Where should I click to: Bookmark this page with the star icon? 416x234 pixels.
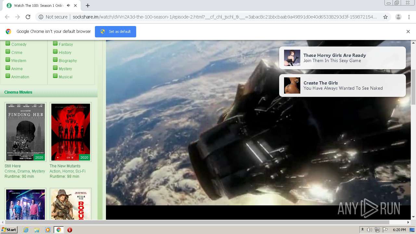385,17
